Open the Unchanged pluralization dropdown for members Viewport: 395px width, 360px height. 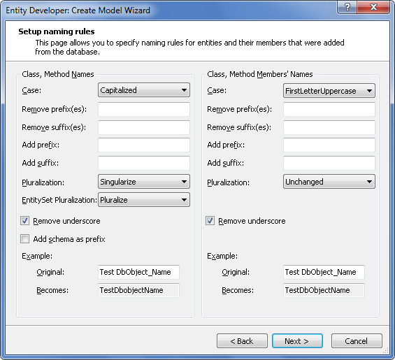point(329,181)
